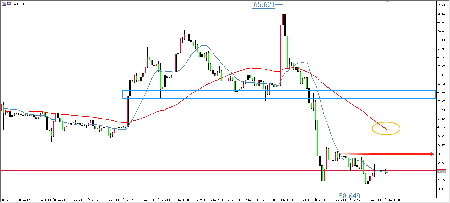Click the 9 Jan 23:00 time label
The width and height of the screenshot is (450, 203).
point(374,200)
